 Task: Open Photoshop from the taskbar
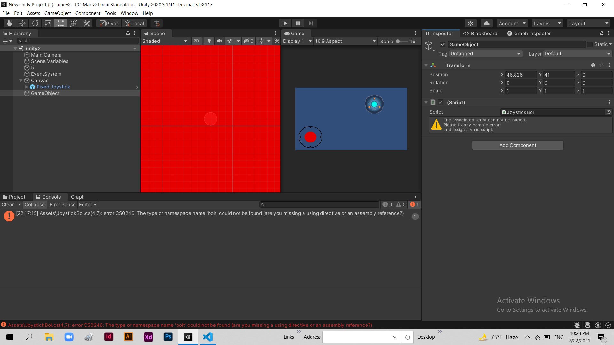168,337
